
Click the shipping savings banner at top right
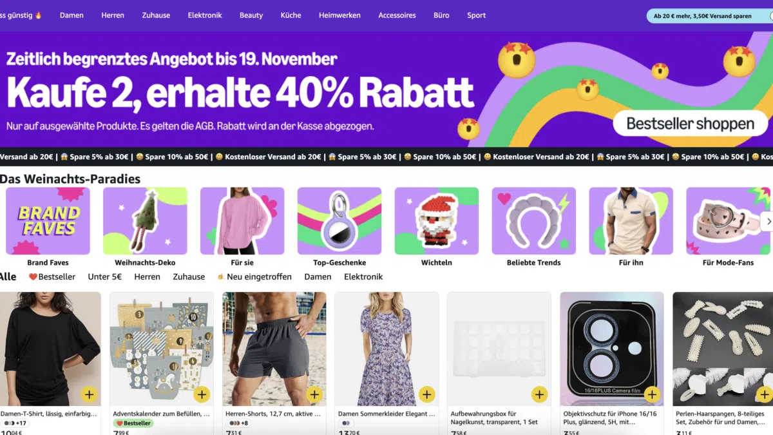point(709,16)
